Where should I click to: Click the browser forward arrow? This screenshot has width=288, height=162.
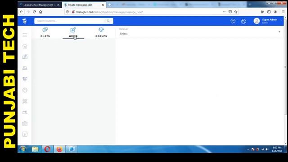pos(28,12)
